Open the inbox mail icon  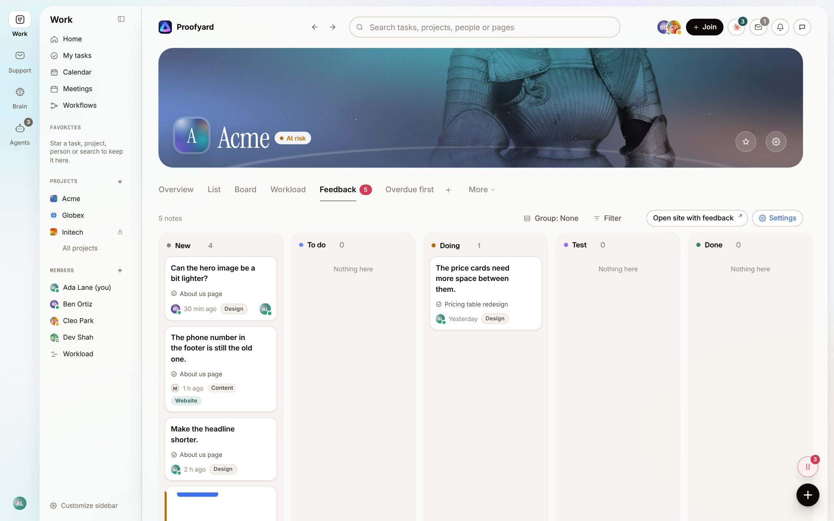pyautogui.click(x=758, y=27)
